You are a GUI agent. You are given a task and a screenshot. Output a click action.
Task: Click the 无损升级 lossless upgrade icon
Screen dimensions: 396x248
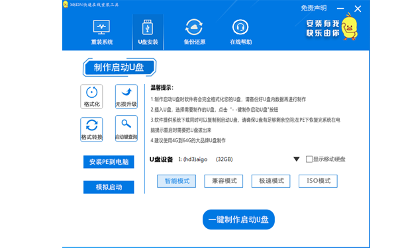(x=126, y=97)
